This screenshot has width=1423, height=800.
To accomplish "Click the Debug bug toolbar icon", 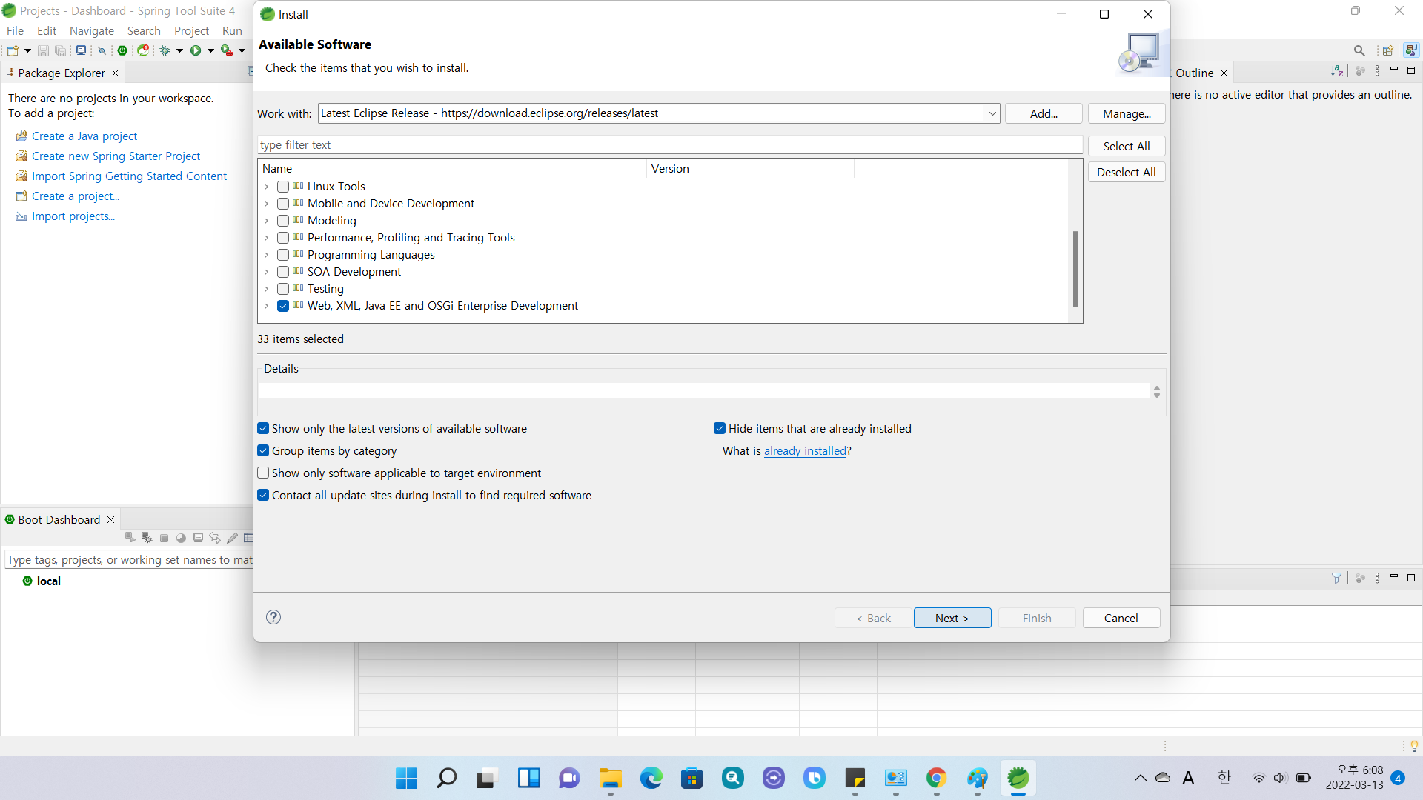I will tap(165, 50).
